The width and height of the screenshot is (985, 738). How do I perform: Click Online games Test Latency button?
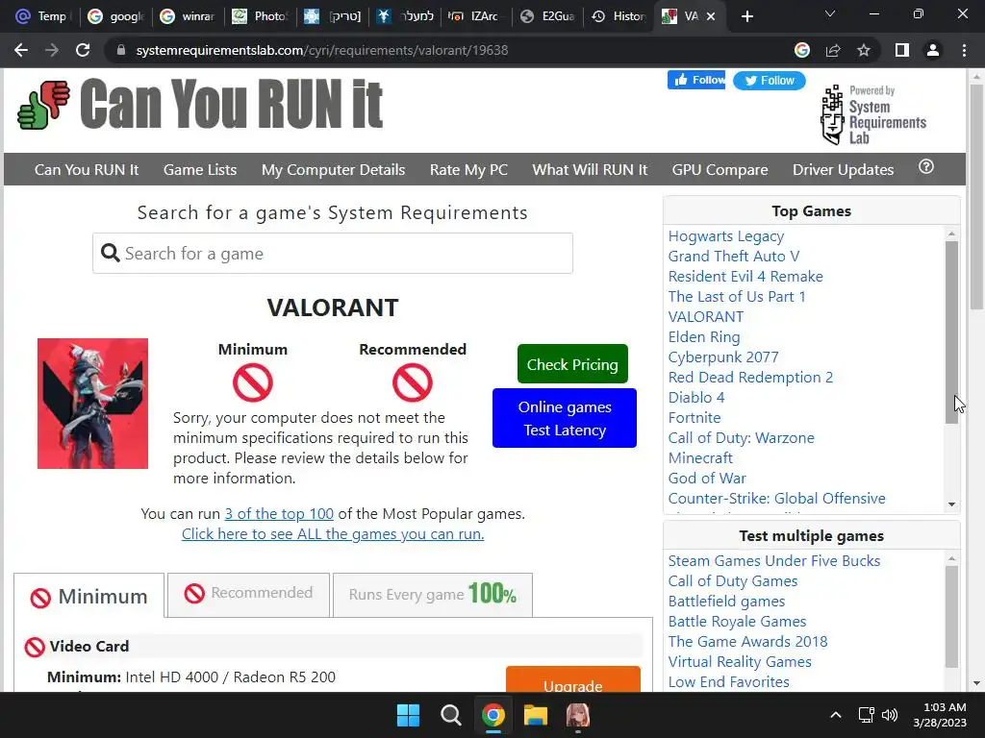[564, 418]
